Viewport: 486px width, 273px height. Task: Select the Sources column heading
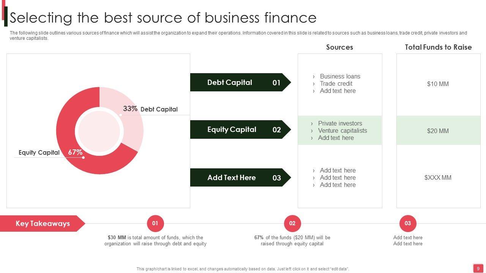point(339,47)
